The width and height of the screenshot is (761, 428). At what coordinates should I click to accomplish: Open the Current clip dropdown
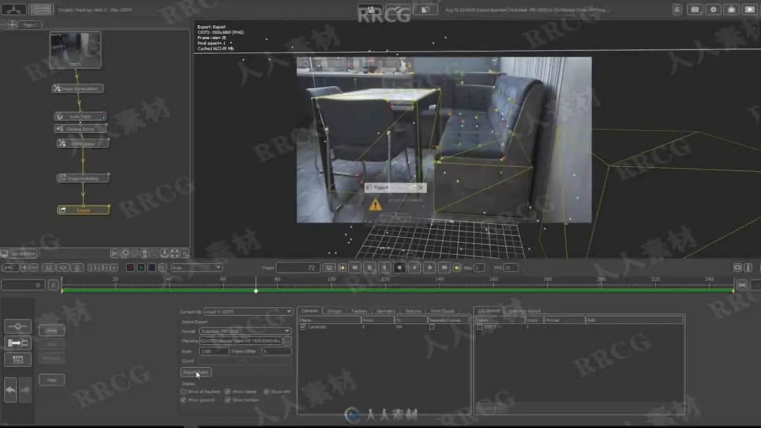[248, 312]
